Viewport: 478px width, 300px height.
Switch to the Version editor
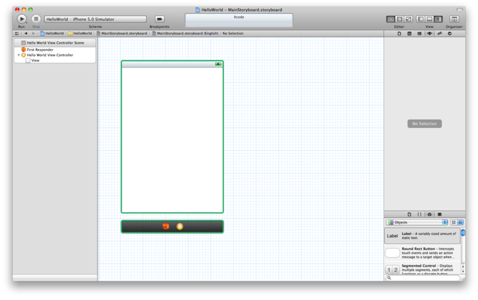pos(409,19)
